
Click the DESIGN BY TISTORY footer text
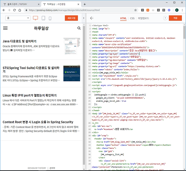click(37, 168)
